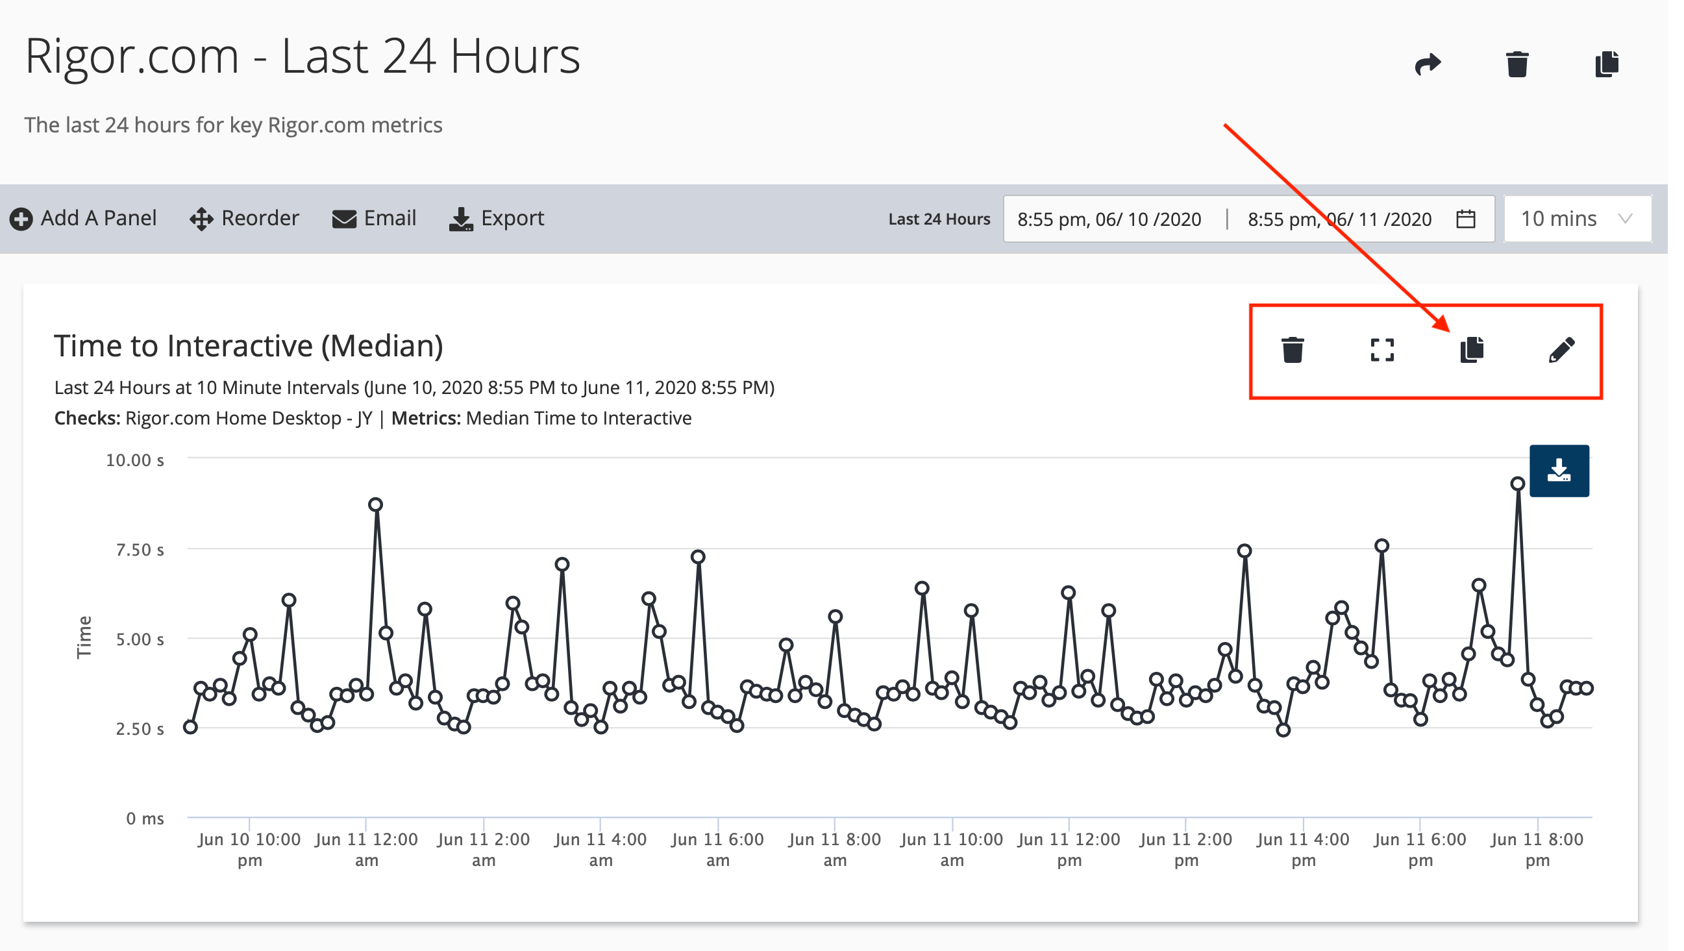The width and height of the screenshot is (1684, 951).
Task: Click the Time axis title
Action: [x=84, y=637]
